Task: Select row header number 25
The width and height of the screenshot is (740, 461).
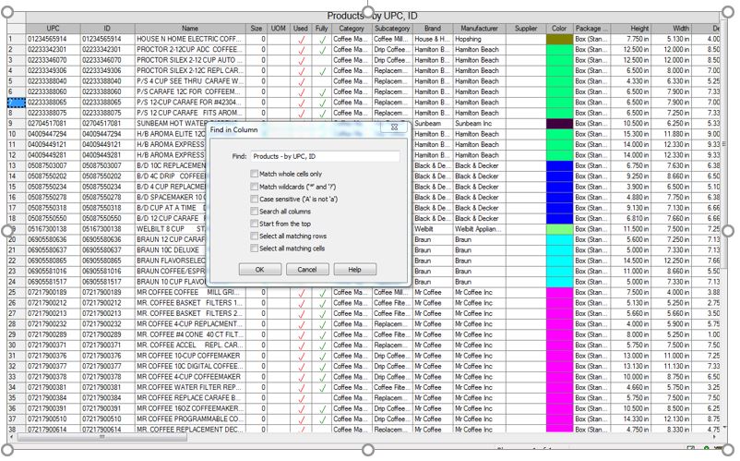Action: click(x=16, y=292)
